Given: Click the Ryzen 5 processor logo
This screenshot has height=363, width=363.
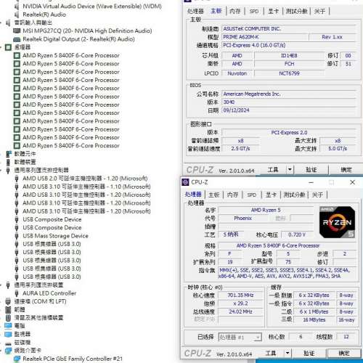Looking at the screenshot, I should pyautogui.click(x=337, y=222).
